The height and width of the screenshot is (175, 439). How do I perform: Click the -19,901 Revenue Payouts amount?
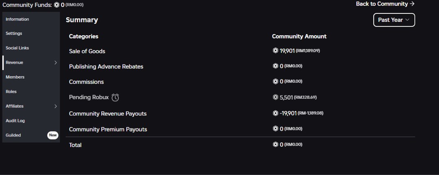click(288, 113)
